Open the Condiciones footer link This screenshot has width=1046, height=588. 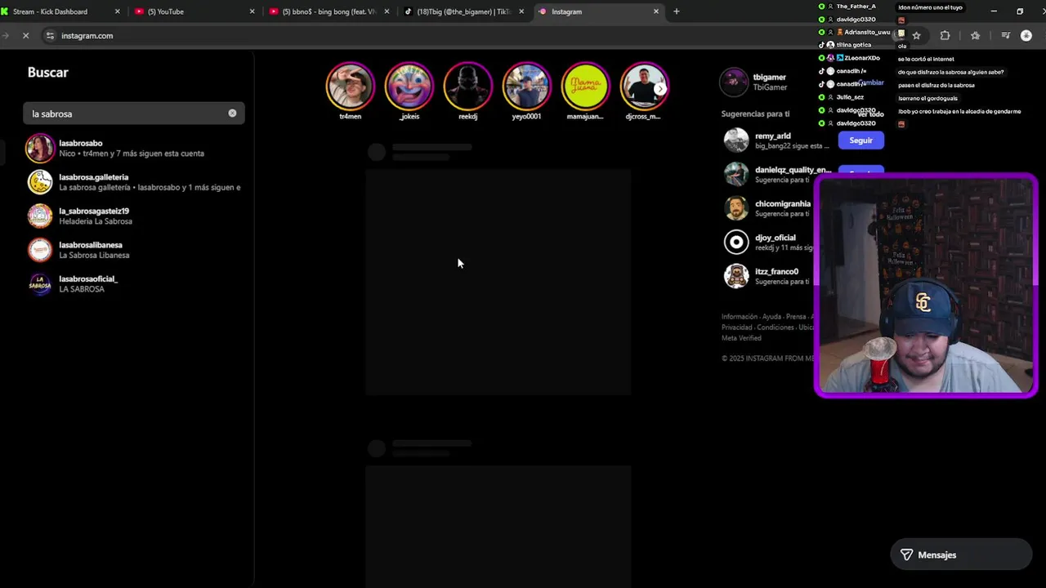(x=776, y=327)
